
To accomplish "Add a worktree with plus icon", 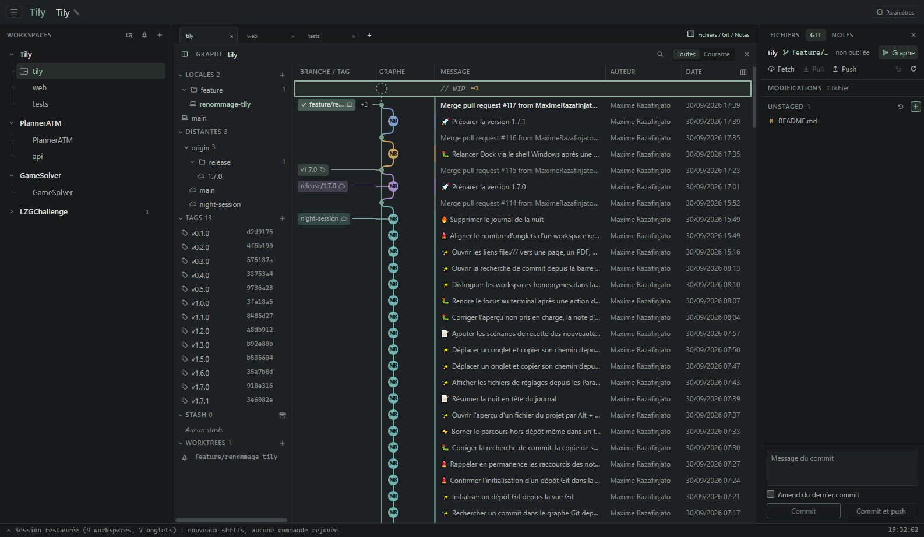I will click(x=283, y=443).
